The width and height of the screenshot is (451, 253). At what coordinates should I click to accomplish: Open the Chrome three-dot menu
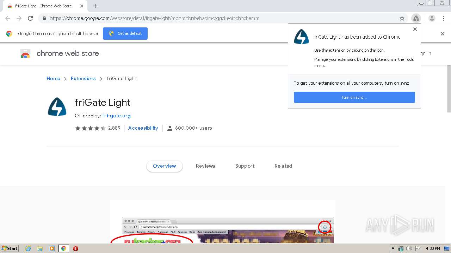point(443,18)
